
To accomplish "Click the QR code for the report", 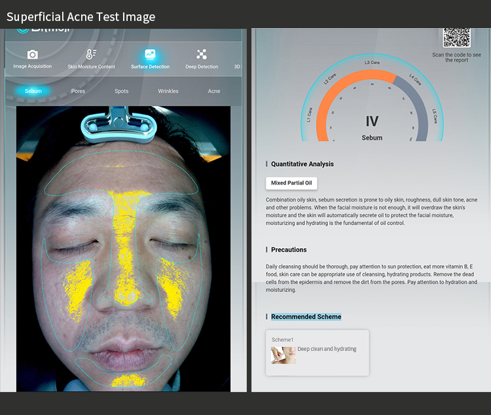I will click(456, 37).
